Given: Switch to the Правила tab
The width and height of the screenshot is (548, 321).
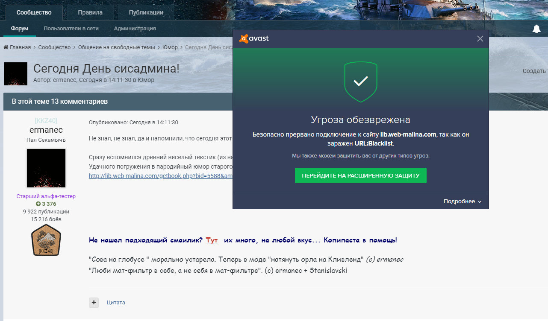Looking at the screenshot, I should tap(90, 12).
